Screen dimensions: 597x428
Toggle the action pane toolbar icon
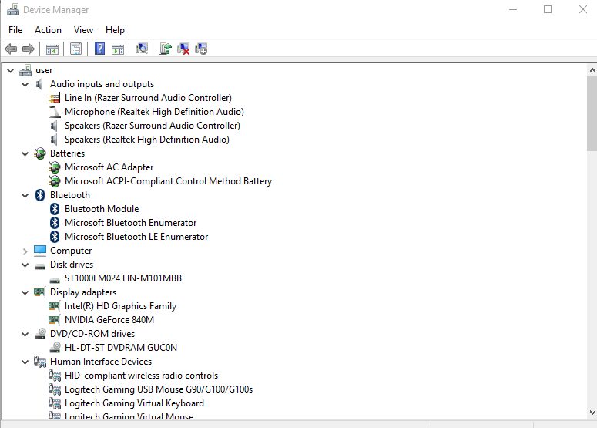coord(118,49)
